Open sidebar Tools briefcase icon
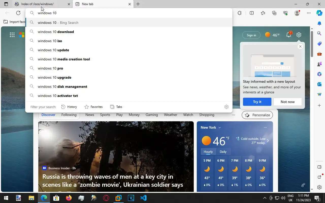 (319, 54)
